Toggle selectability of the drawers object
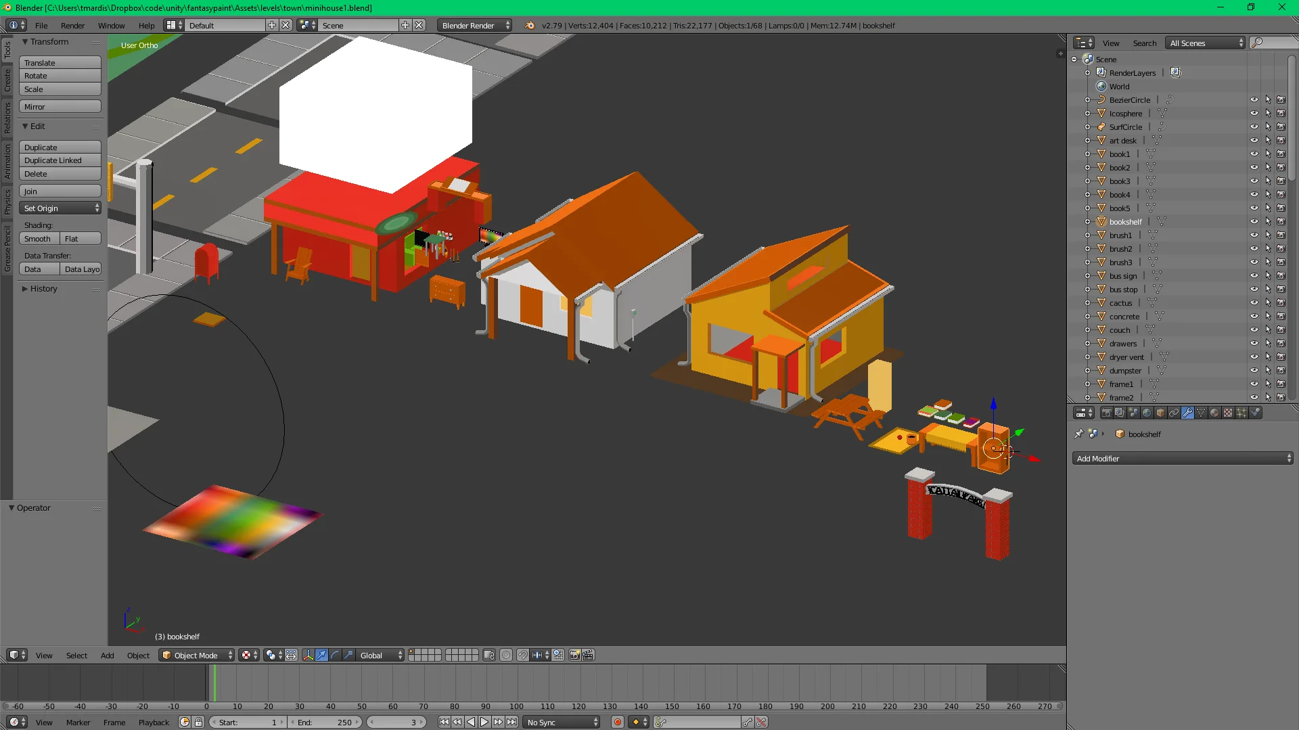The width and height of the screenshot is (1299, 730). tap(1268, 344)
